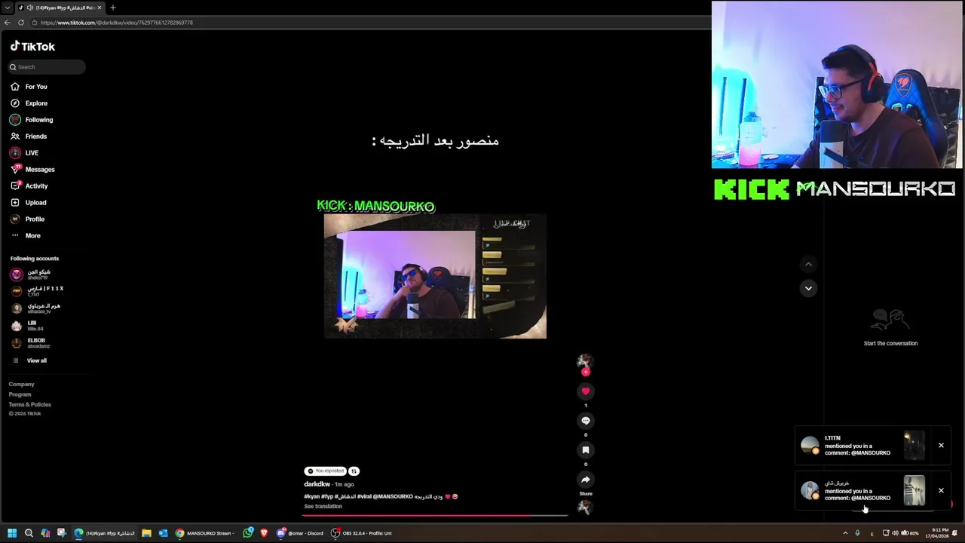Click the TikTok logo
The height and width of the screenshot is (543, 965).
[x=32, y=46]
